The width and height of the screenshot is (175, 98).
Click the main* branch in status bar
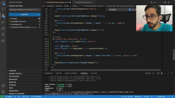pos(9,97)
